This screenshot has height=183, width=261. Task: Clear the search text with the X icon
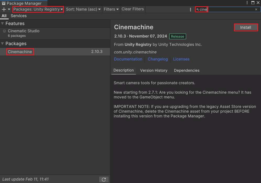click(x=256, y=9)
